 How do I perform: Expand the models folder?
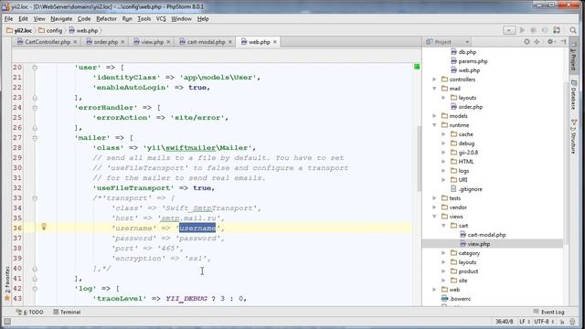(x=434, y=116)
